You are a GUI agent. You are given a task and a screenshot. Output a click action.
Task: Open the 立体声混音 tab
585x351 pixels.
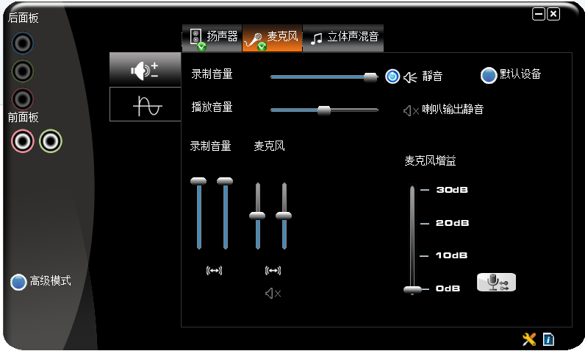(343, 38)
